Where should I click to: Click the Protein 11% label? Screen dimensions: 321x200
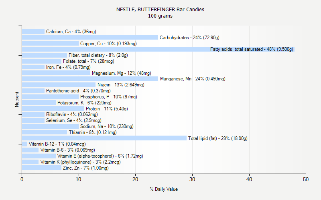(x=107, y=108)
